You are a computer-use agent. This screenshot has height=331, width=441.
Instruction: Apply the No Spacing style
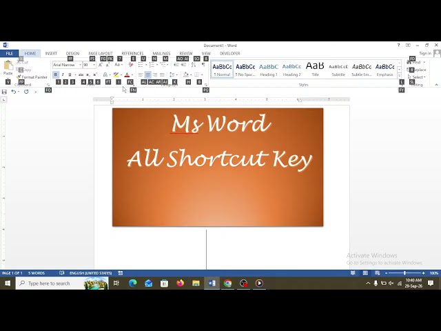pos(245,69)
